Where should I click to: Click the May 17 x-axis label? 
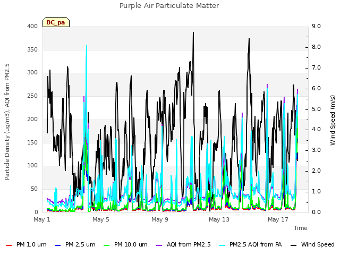click(278, 219)
